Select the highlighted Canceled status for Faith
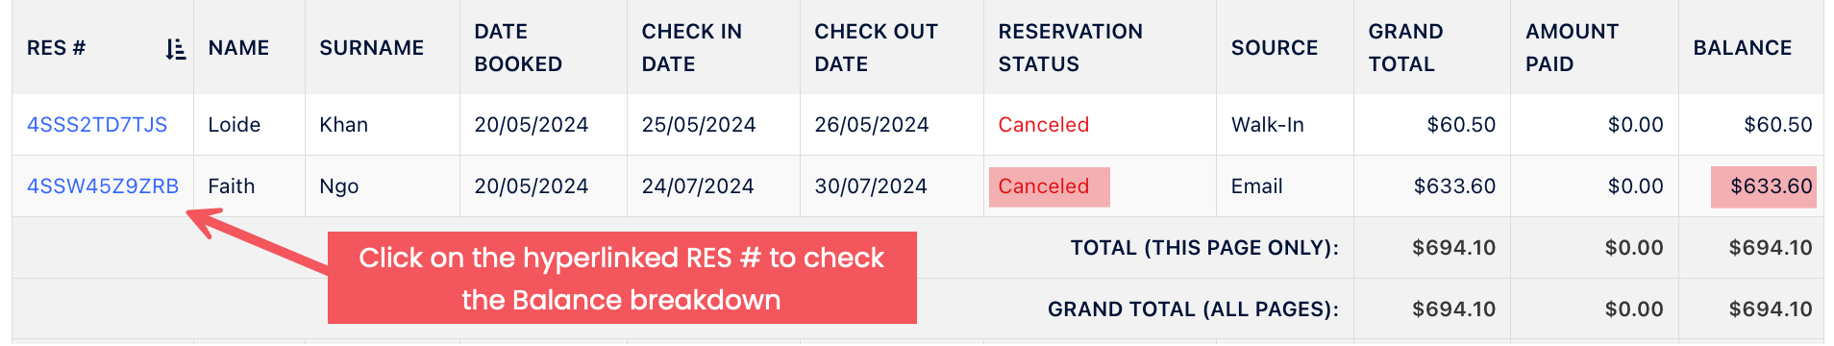 pyautogui.click(x=1049, y=186)
